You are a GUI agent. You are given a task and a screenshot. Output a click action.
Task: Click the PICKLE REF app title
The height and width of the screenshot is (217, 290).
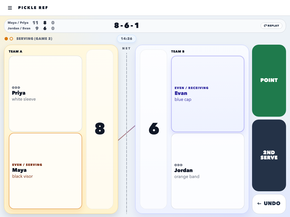point(33,8)
